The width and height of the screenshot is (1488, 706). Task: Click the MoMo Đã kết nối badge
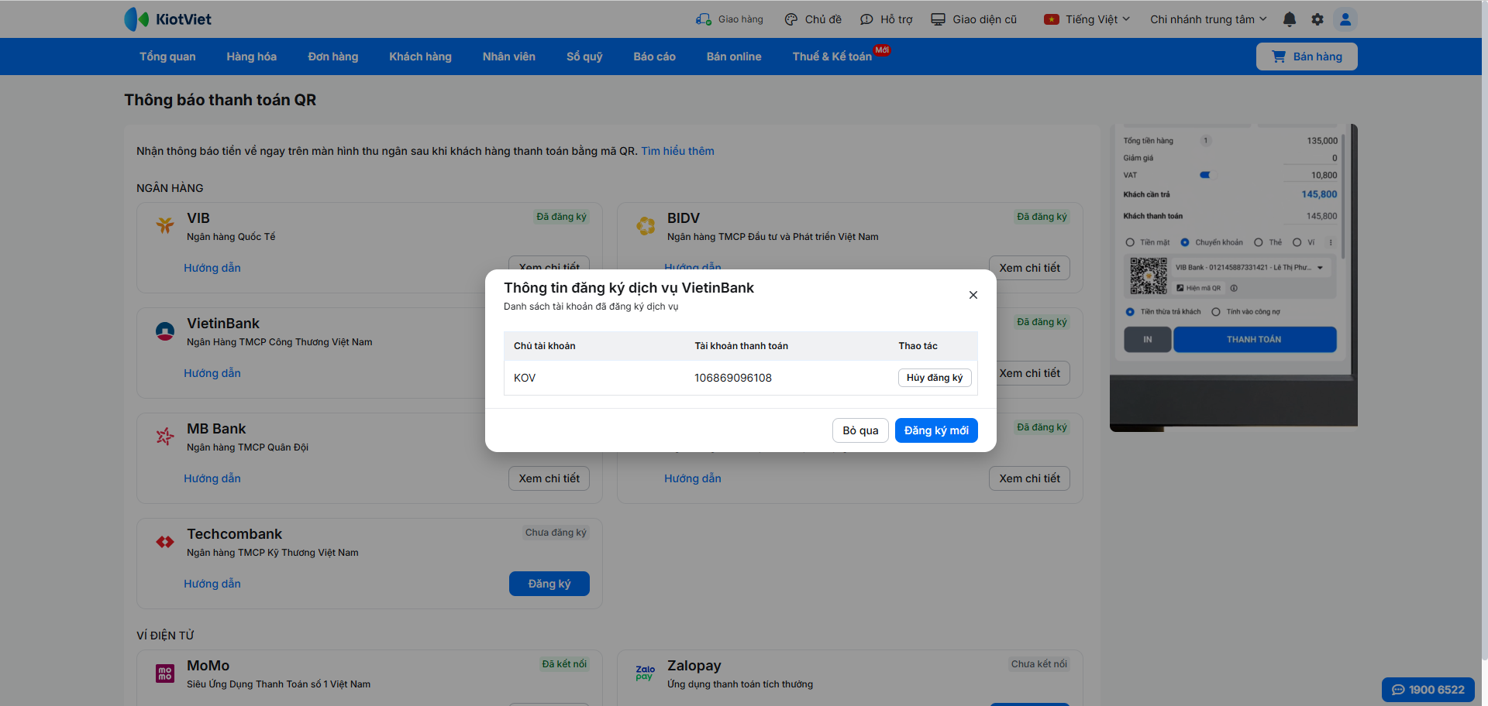pyautogui.click(x=564, y=664)
